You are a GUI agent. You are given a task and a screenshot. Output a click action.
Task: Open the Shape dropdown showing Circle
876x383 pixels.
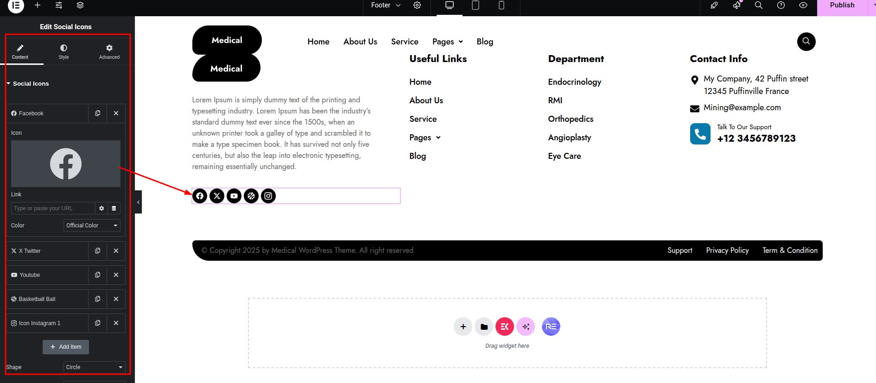pyautogui.click(x=94, y=367)
